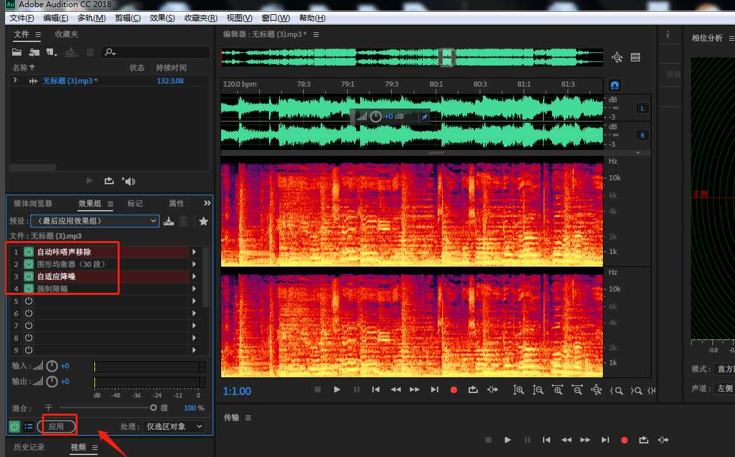Switch to the 媒体浏览器 tab
The width and height of the screenshot is (735, 457).
[33, 204]
